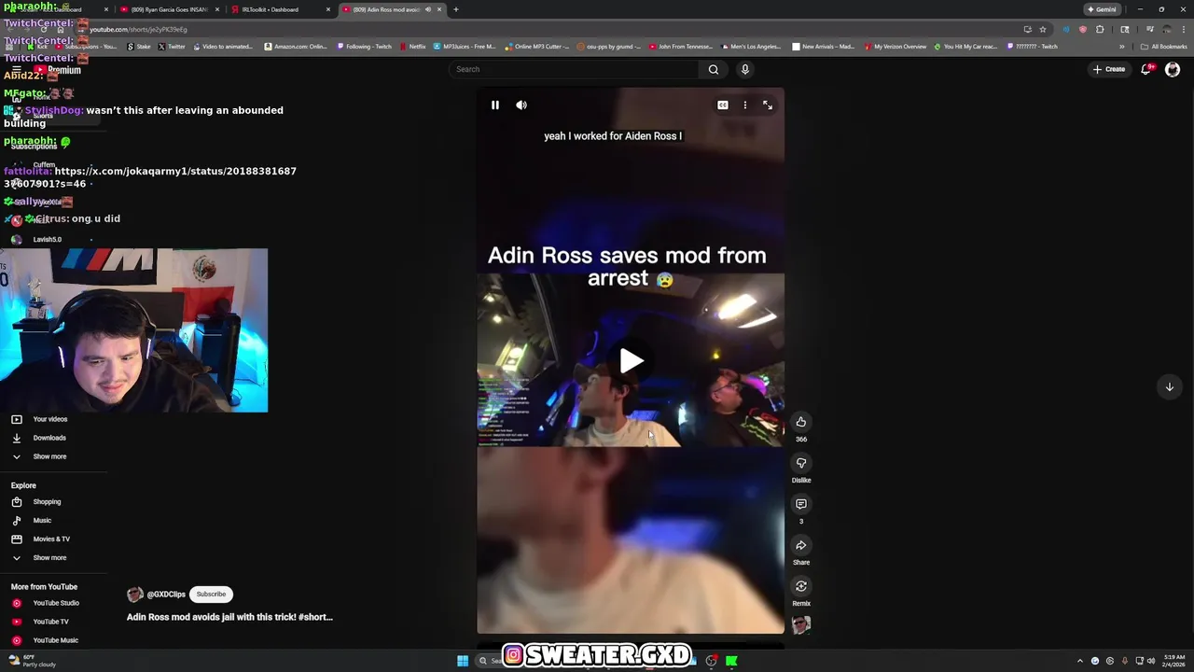Open the Netflix bookmark
Screen dimensions: 1194x672
point(412,47)
